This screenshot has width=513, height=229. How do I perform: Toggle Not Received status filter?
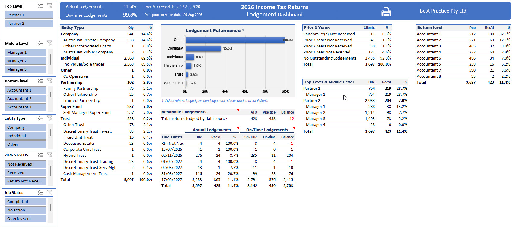point(25,164)
